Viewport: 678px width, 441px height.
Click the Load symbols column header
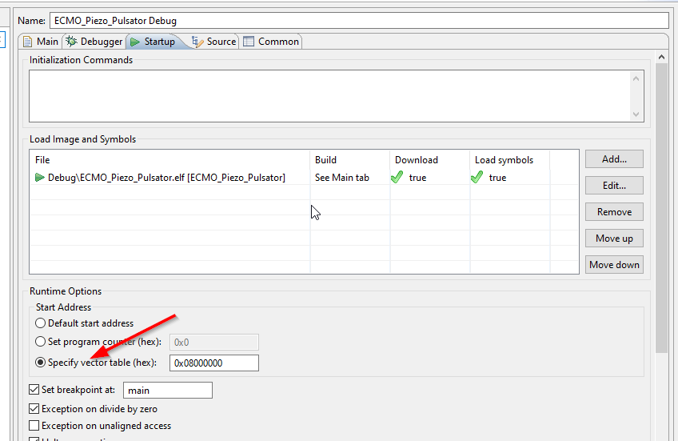coord(510,160)
